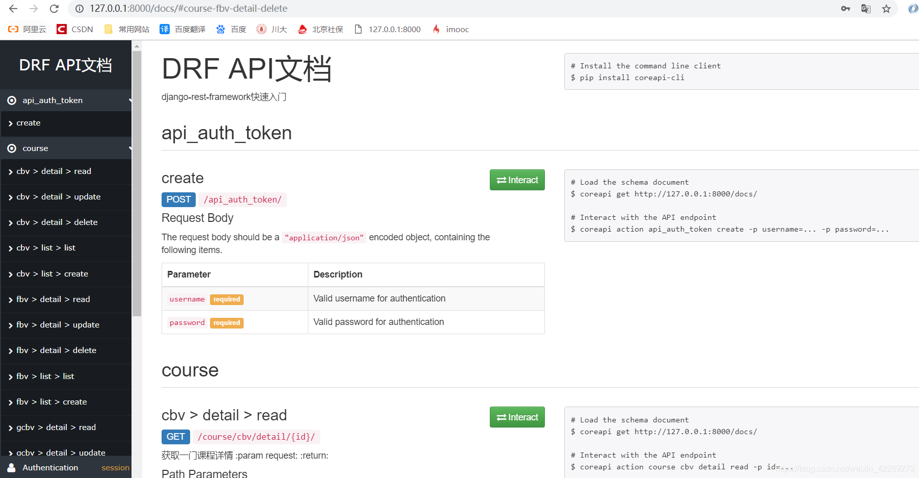Image resolution: width=919 pixels, height=478 pixels.
Task: Open the 阿里云 bookmark
Action: point(28,29)
